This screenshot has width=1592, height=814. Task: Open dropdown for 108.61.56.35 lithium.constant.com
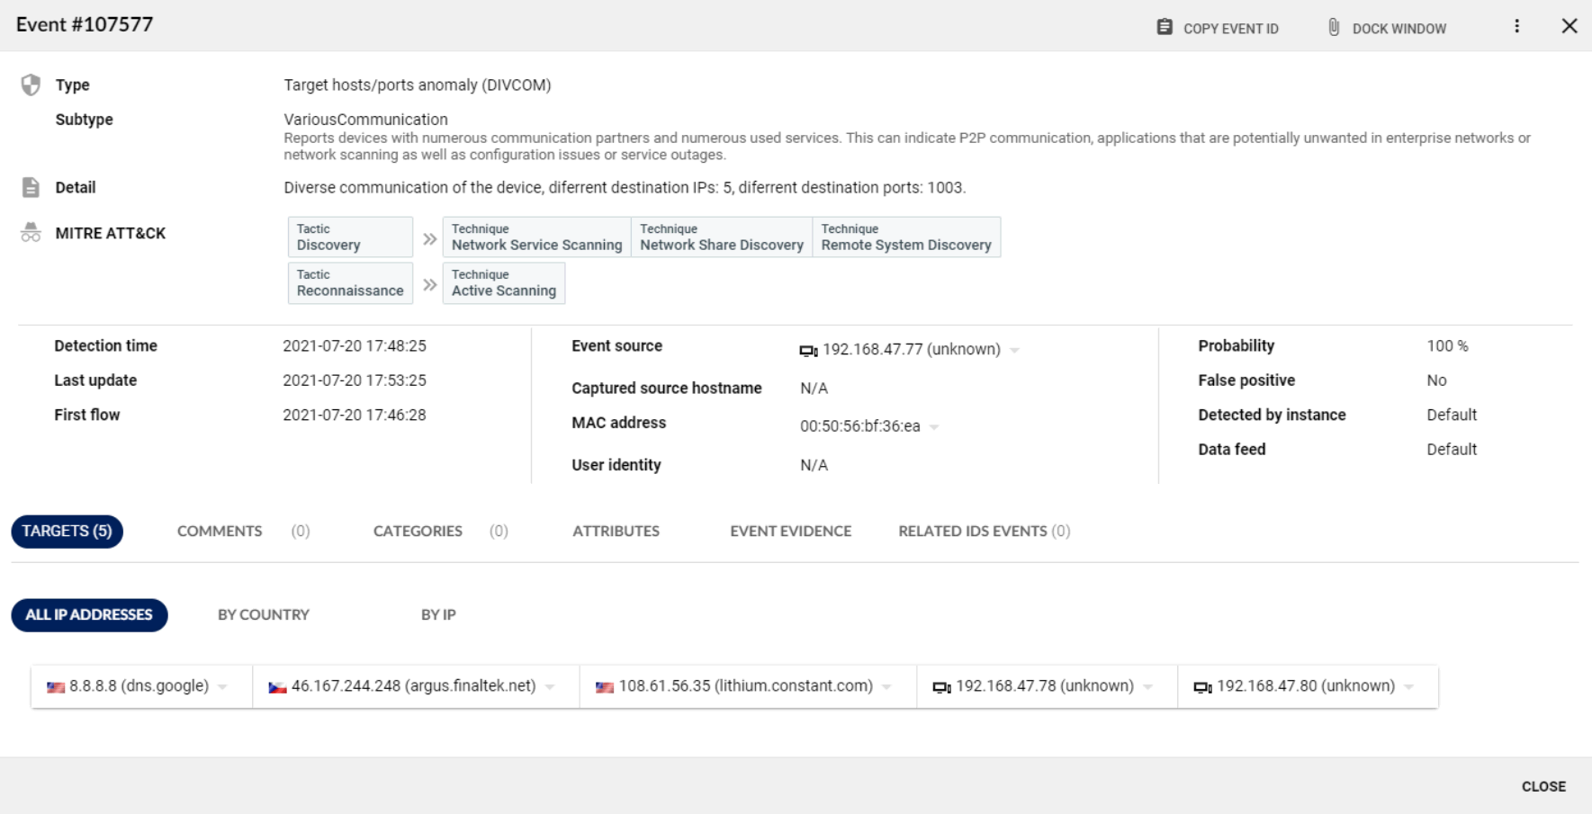pyautogui.click(x=886, y=687)
